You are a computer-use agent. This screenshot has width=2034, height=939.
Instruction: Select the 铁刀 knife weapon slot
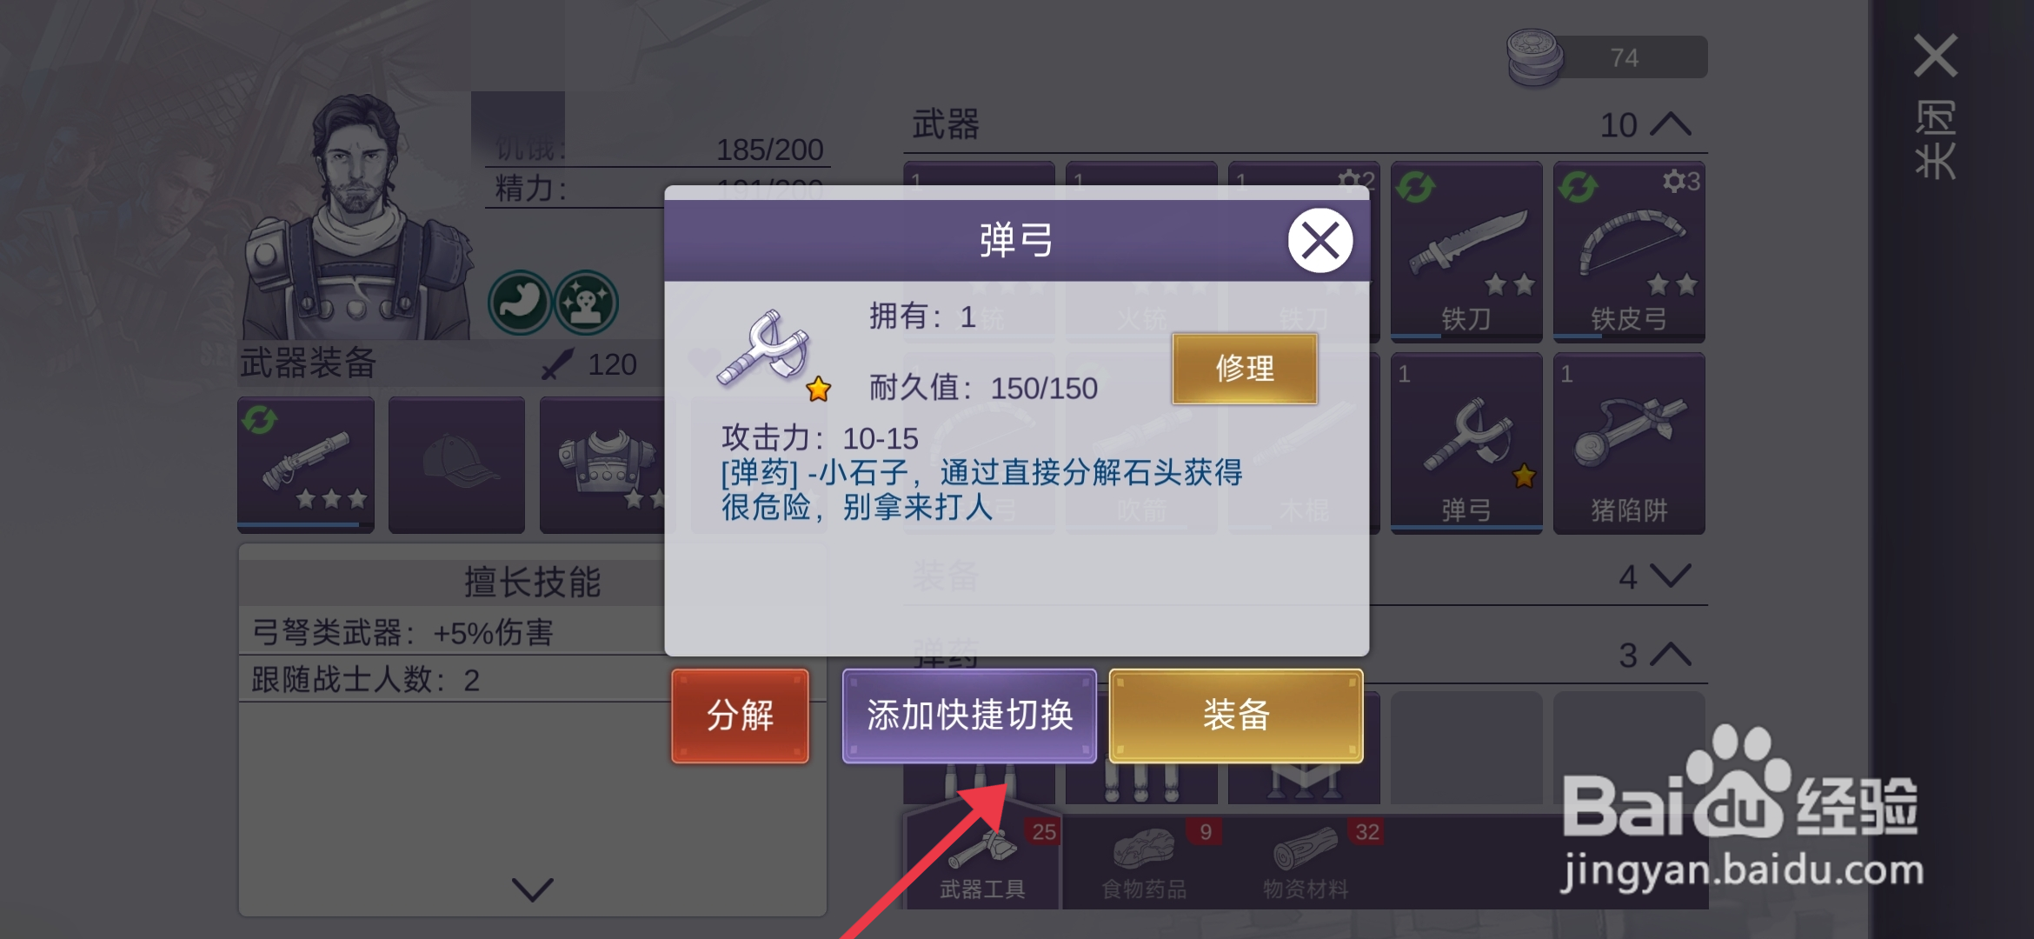click(1466, 251)
